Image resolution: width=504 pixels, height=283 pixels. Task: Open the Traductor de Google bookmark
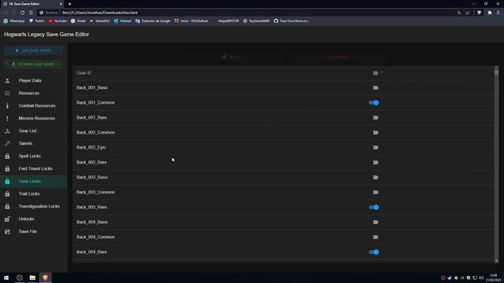coord(153,21)
